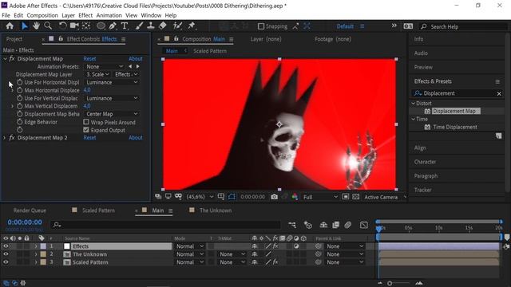Uncheck the Expand Output checkbox
Viewport: 511px width, 287px height.
(x=86, y=130)
